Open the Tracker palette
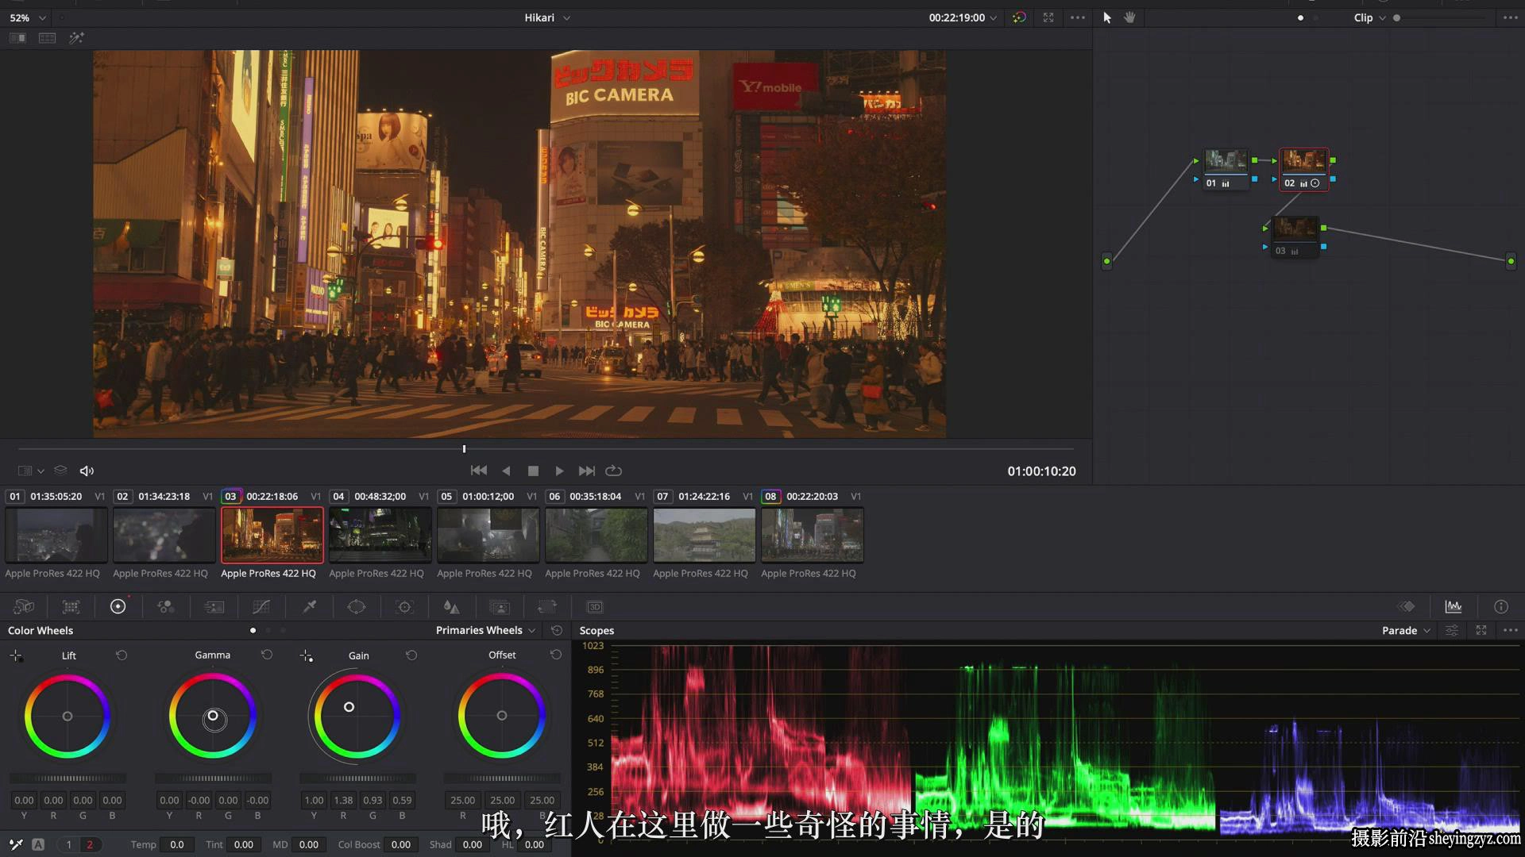1525x857 pixels. 404,607
